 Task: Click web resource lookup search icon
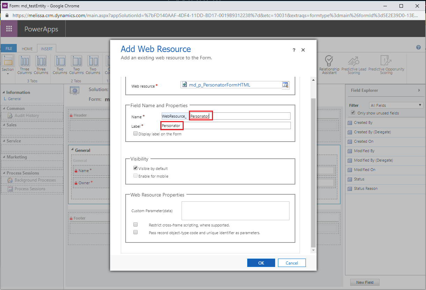point(286,85)
